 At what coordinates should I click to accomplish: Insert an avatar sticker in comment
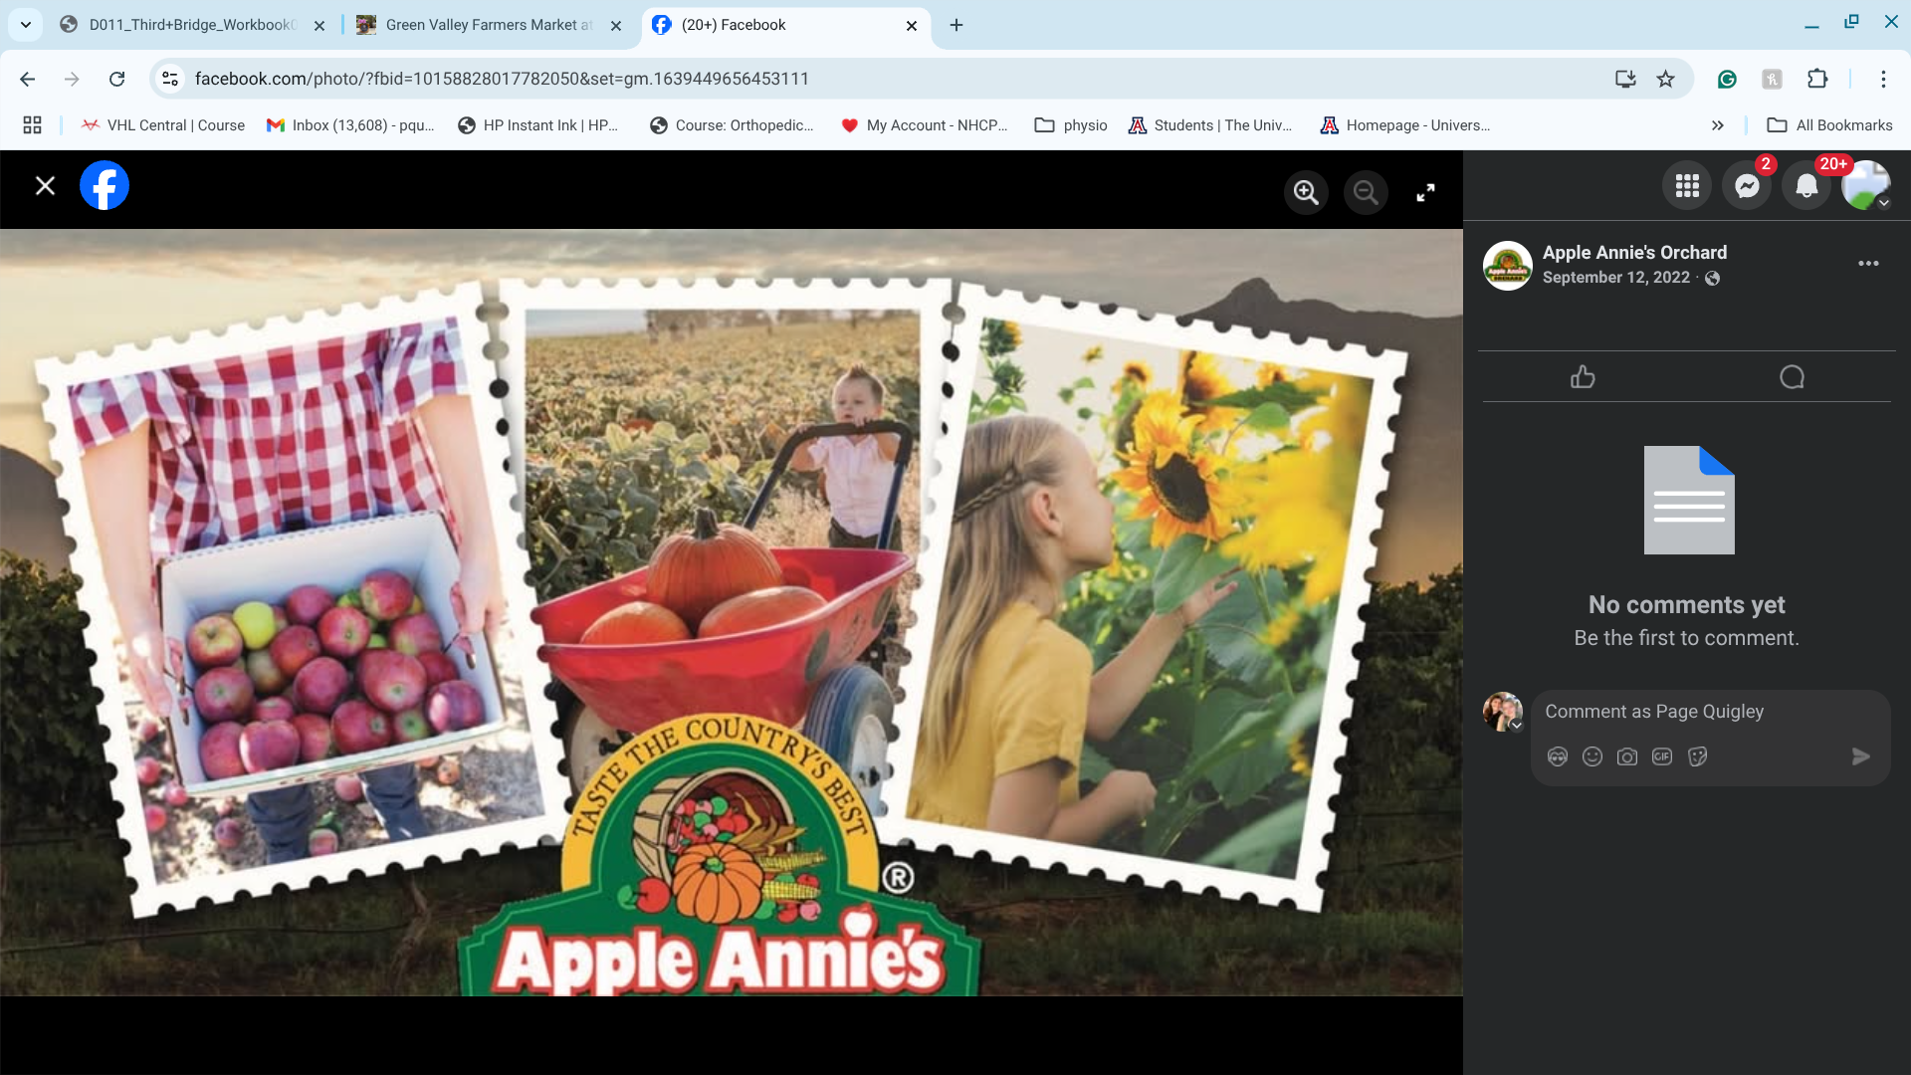(1558, 757)
